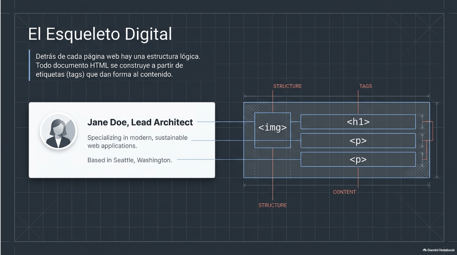Click the CONTENT label below diagram
This screenshot has width=457, height=255.
(x=345, y=192)
